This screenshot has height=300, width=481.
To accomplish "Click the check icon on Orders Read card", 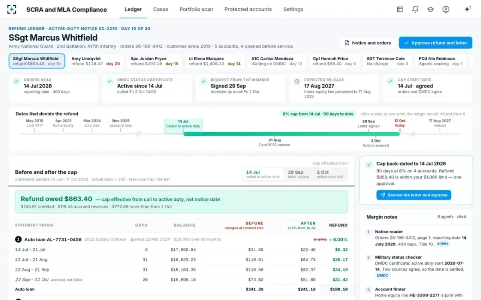I will [16, 81].
